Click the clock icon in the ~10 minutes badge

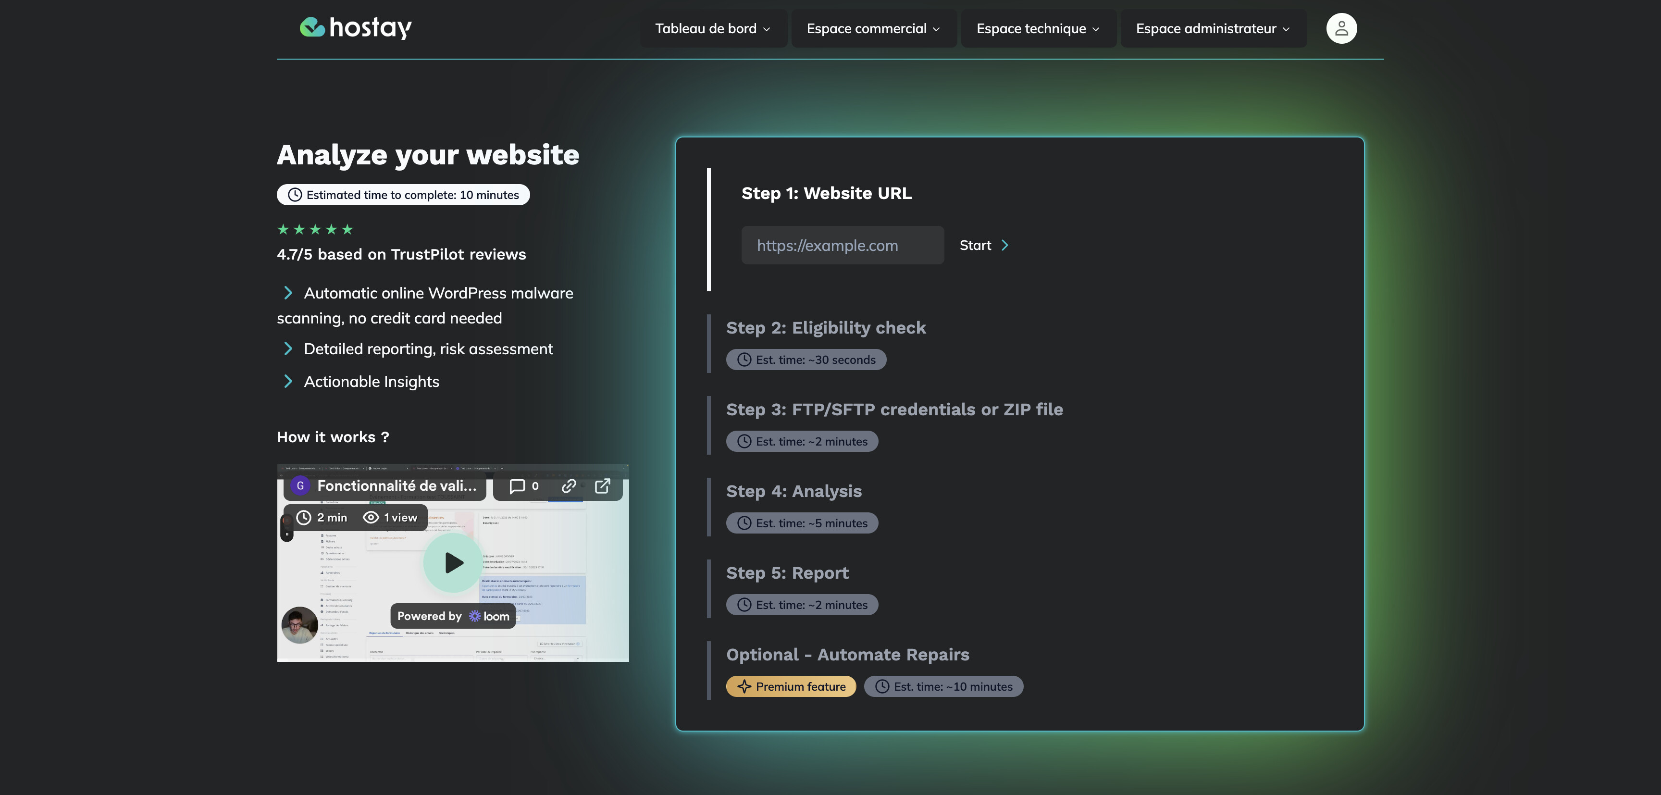tap(883, 687)
